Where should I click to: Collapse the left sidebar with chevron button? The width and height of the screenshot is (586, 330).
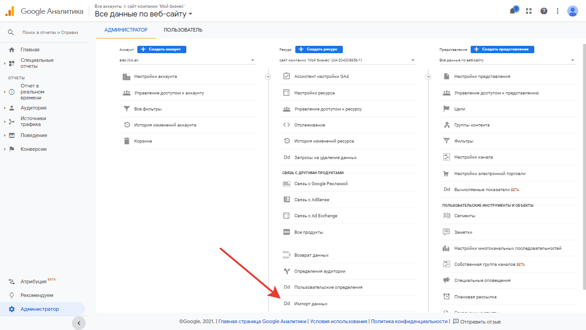(x=79, y=323)
